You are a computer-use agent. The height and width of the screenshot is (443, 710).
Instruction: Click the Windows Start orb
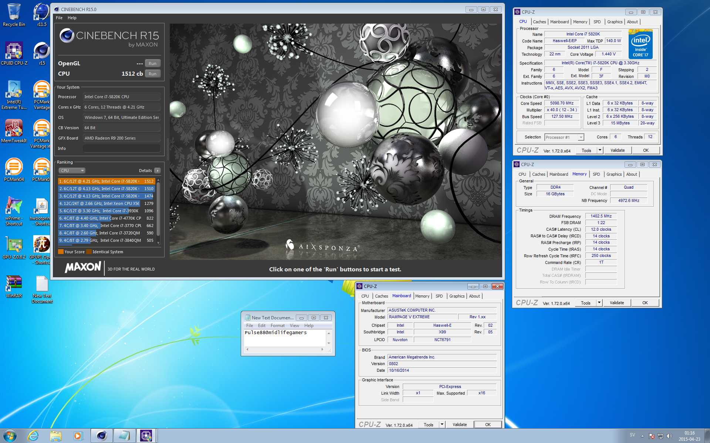point(10,436)
